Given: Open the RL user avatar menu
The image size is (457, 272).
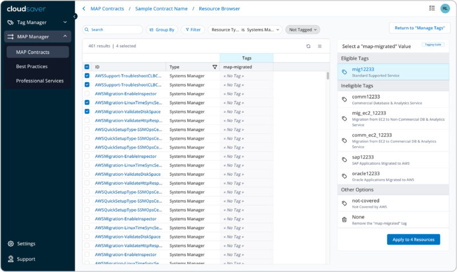Looking at the screenshot, I should (x=445, y=9).
